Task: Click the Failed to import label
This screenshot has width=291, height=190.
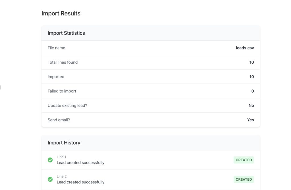Action: pyautogui.click(x=62, y=91)
